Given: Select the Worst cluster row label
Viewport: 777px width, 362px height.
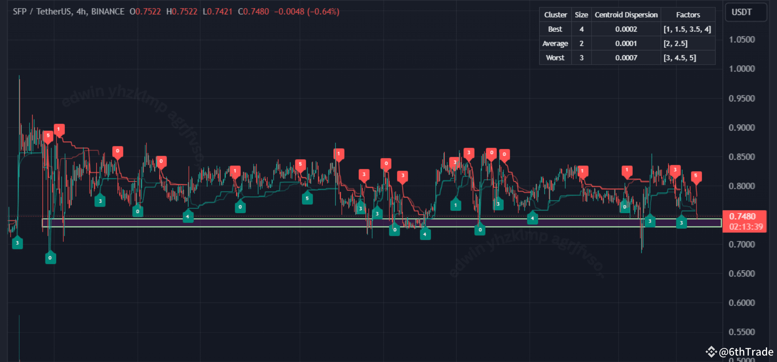Looking at the screenshot, I should click(555, 58).
